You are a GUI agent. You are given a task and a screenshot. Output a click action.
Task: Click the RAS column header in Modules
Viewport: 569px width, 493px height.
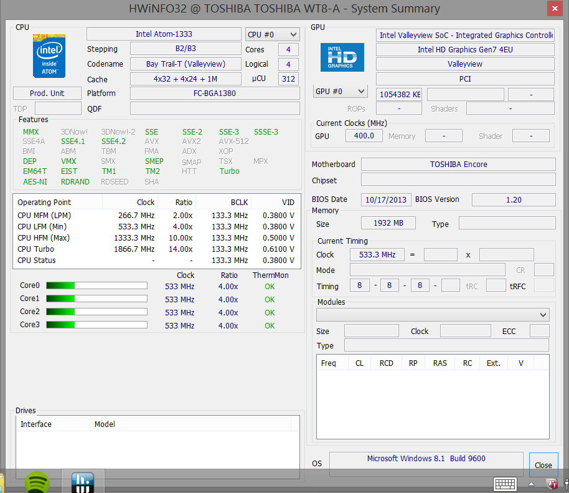[440, 363]
